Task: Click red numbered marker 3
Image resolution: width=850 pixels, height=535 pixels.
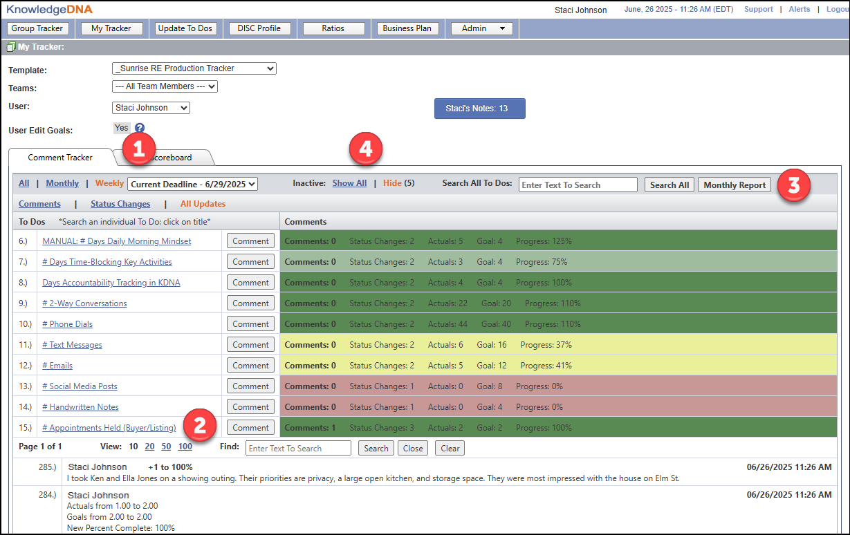Action: pos(794,186)
